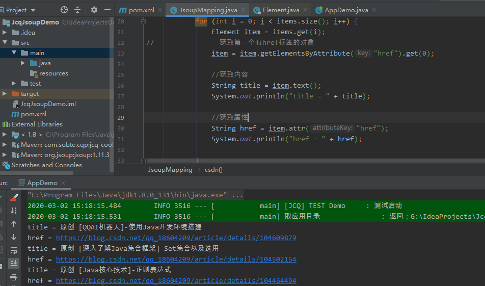Click the csdn() breadcrumb
The height and width of the screenshot is (286, 485).
[x=213, y=170]
